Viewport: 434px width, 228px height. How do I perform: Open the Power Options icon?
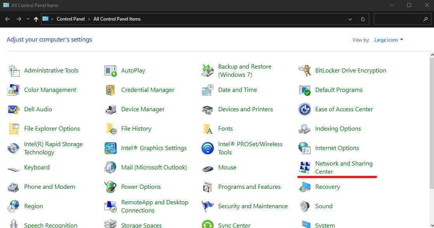(111, 187)
